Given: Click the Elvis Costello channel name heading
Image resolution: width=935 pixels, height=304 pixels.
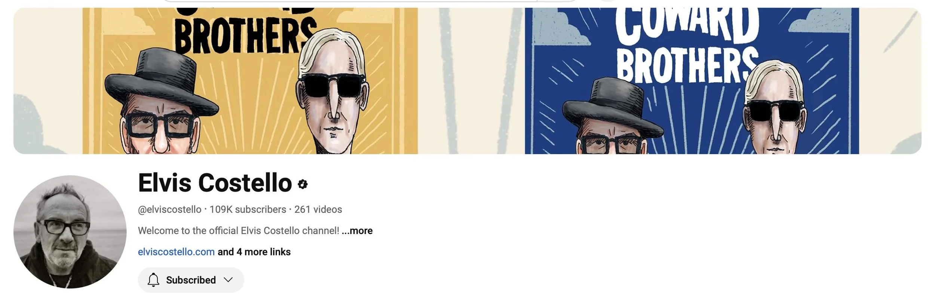Looking at the screenshot, I should point(215,183).
